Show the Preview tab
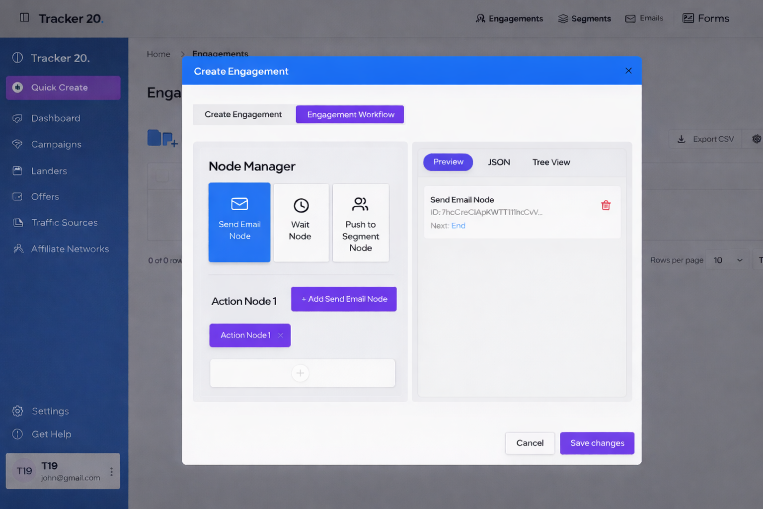Image resolution: width=763 pixels, height=509 pixels. pyautogui.click(x=448, y=162)
